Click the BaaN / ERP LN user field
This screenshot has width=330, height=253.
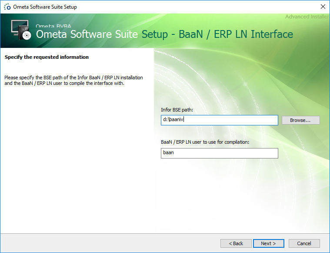219,153
